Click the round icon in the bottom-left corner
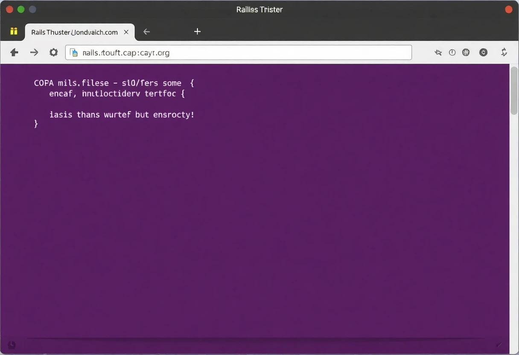Viewport: 519px width, 355px height. [12, 345]
